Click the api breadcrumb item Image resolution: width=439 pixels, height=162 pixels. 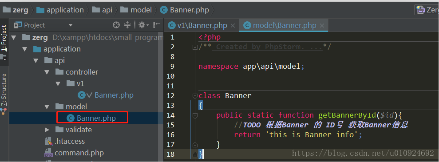[102, 10]
